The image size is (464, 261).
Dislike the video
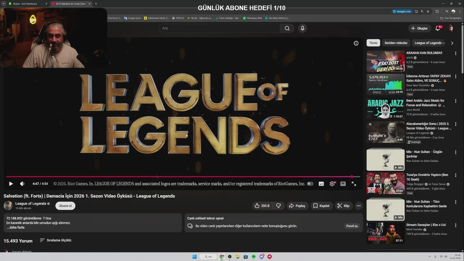pos(278,206)
